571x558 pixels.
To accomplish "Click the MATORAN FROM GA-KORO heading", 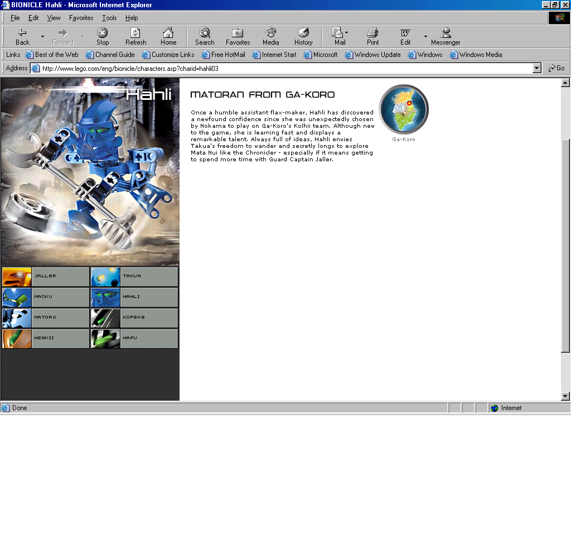I will pos(262,95).
